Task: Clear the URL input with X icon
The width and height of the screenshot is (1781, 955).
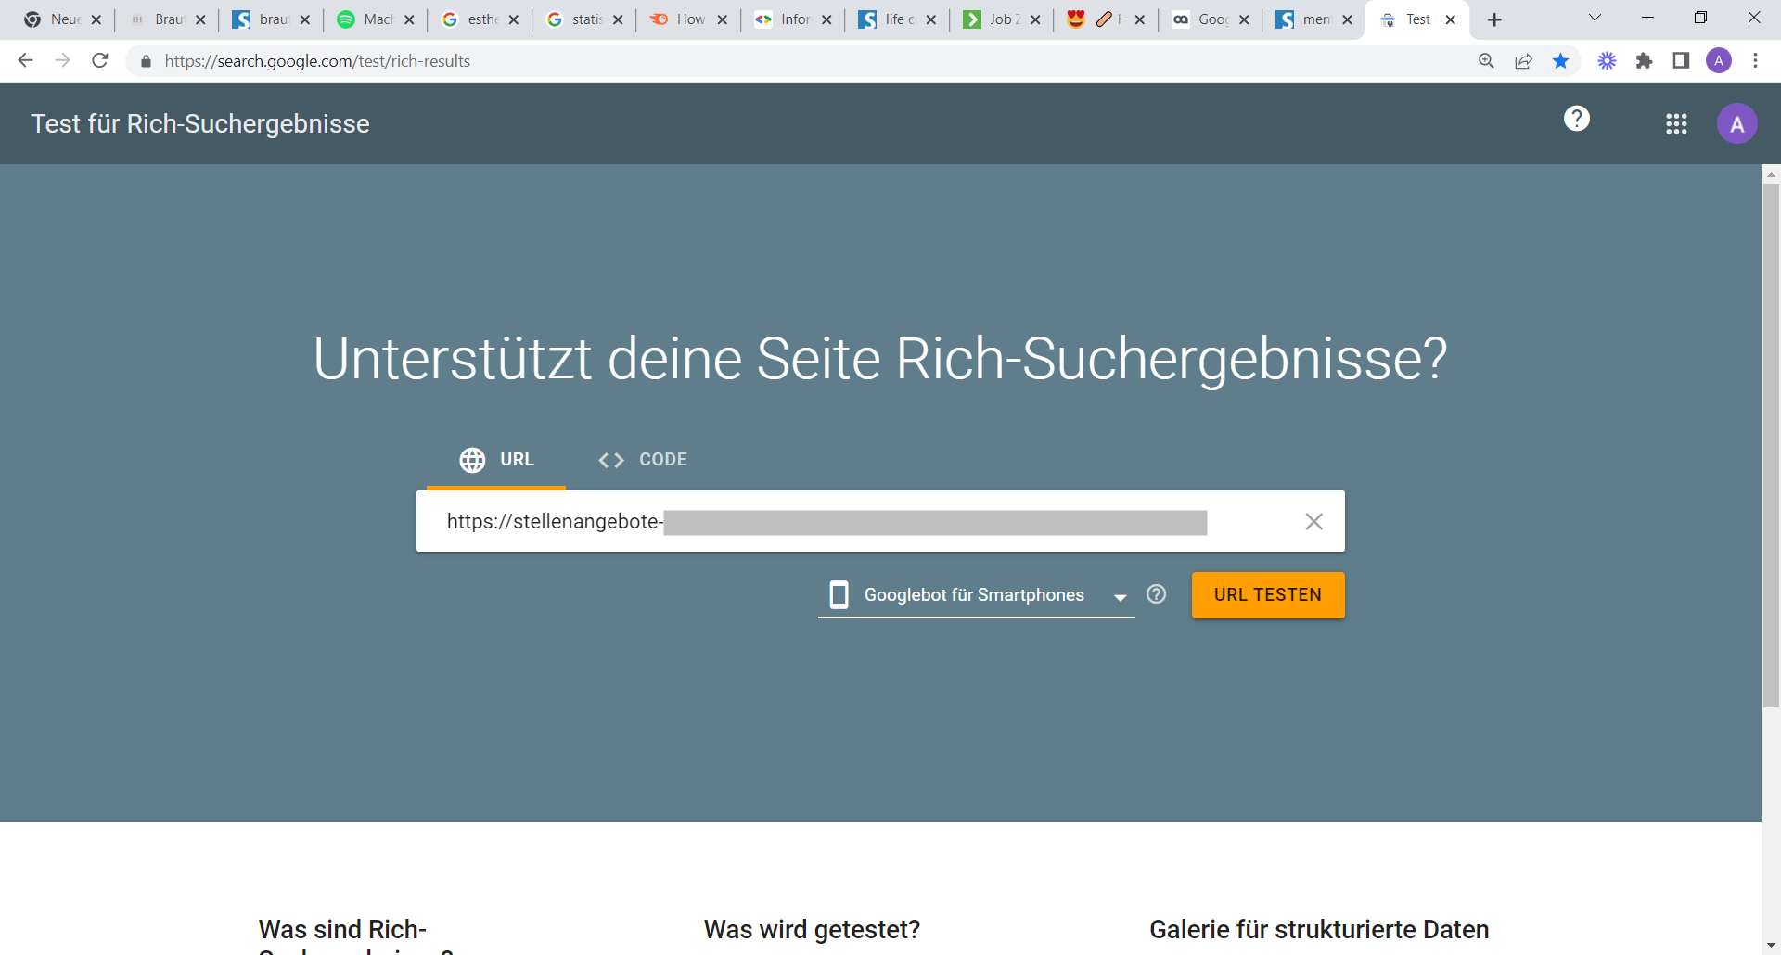Action: [1313, 522]
